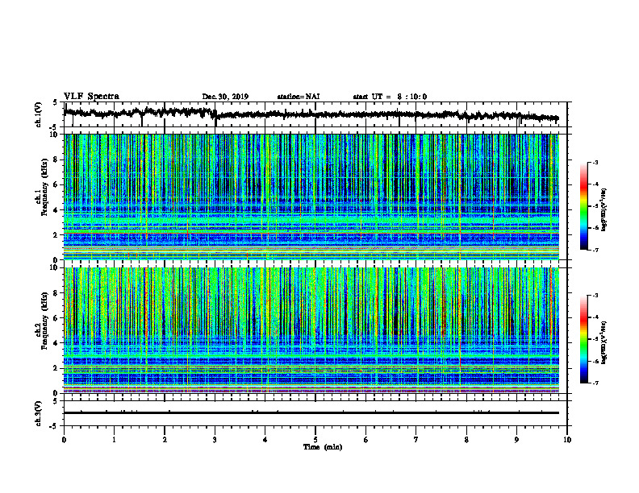Click time axis tick label "6"

coord(366,440)
